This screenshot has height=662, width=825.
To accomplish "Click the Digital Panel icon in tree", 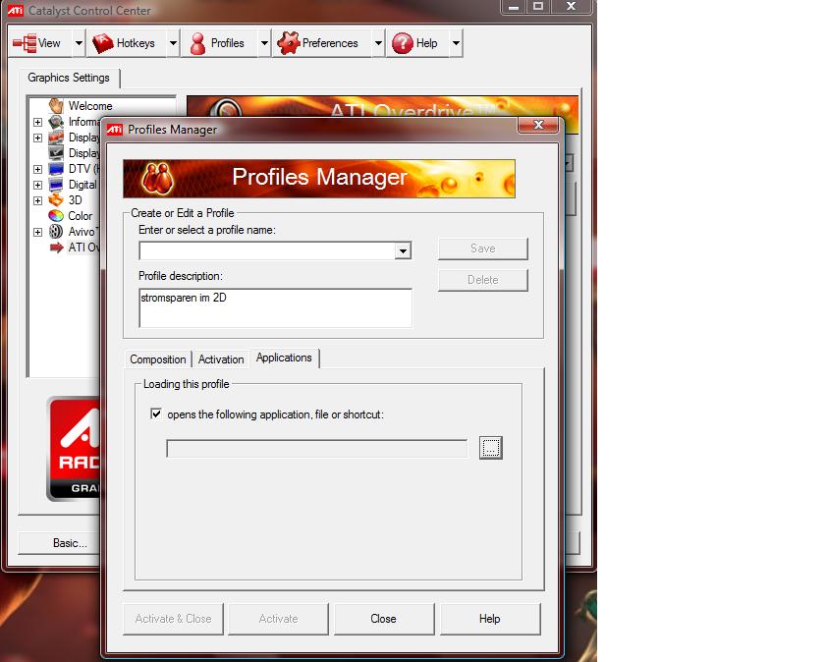I will (x=56, y=185).
